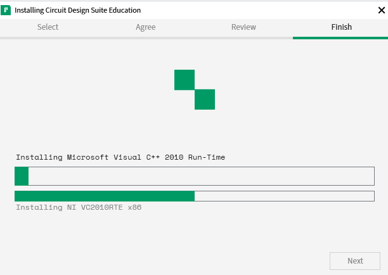Close the installer window with X

pyautogui.click(x=381, y=10)
